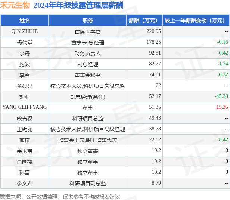Image resolution: width=230 pixels, height=200 pixels.
Task: Select the name 杨代常
Action: pos(25,43)
